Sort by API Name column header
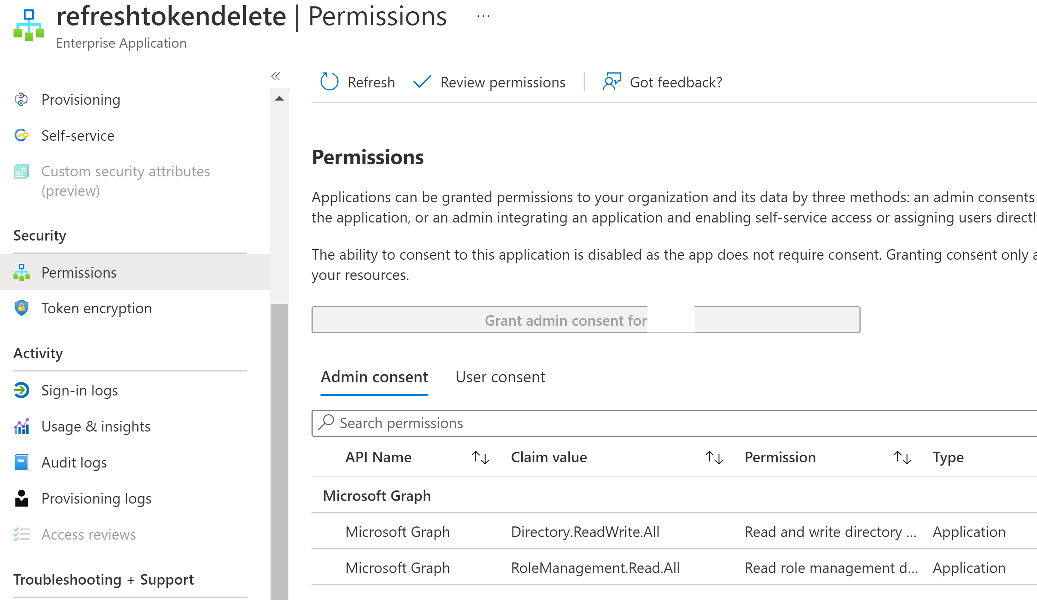The height and width of the screenshot is (600, 1037). click(379, 457)
